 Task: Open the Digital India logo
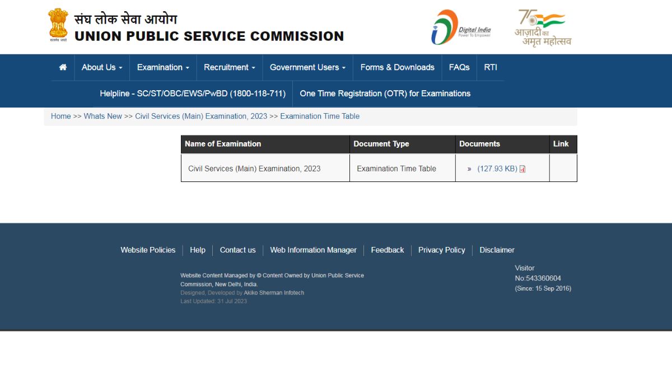[460, 27]
